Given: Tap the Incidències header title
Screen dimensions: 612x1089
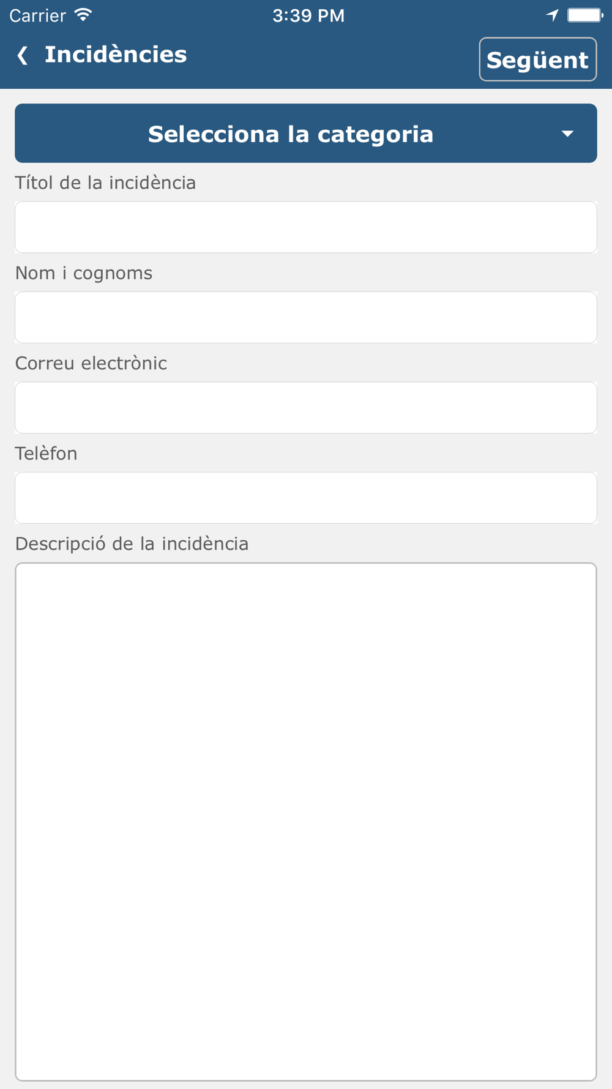Looking at the screenshot, I should point(116,55).
